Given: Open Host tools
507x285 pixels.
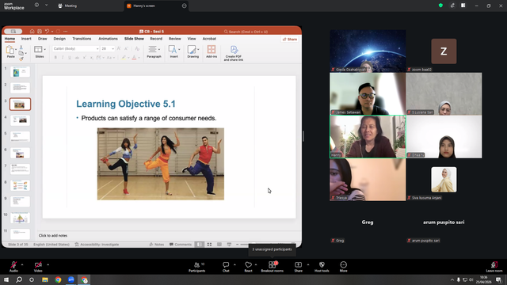Looking at the screenshot, I should [322, 267].
